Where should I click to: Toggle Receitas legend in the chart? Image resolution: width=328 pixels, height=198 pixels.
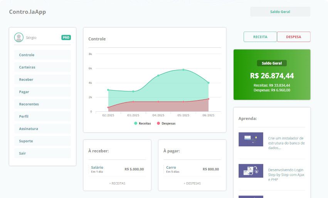click(143, 123)
